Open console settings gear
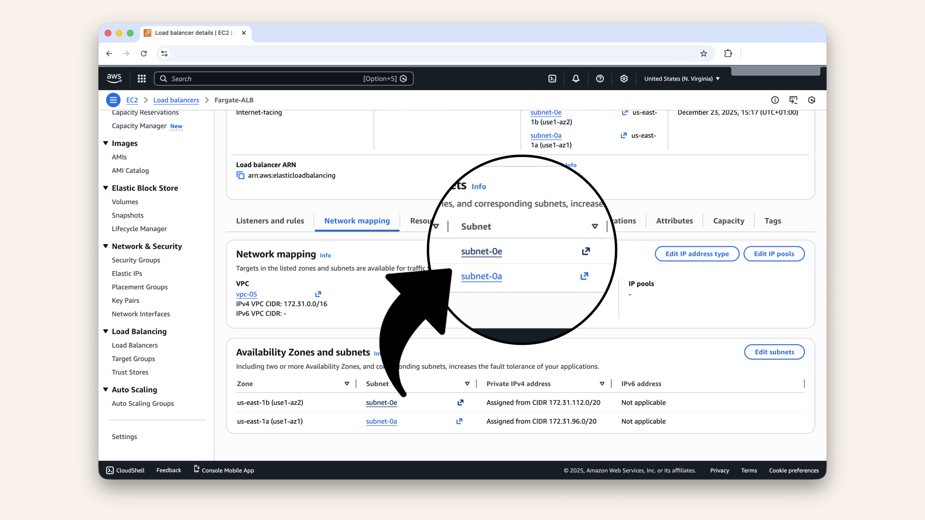 click(x=624, y=78)
